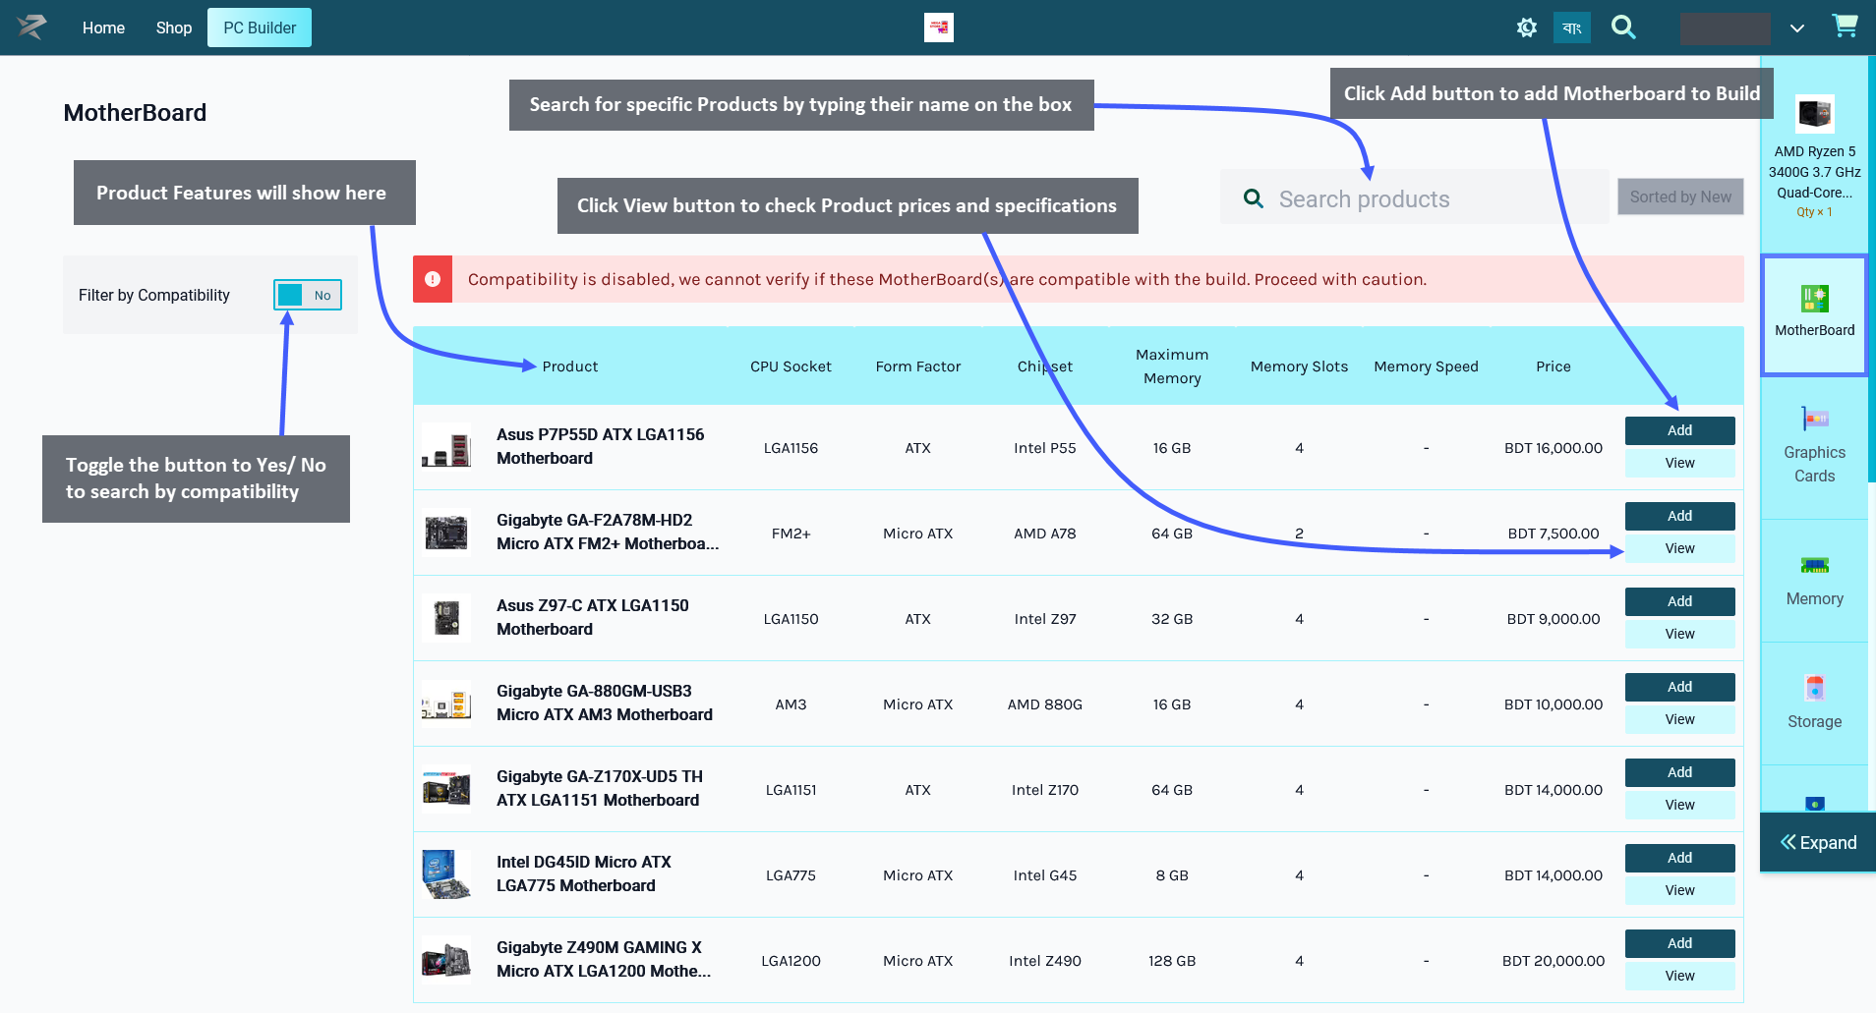Click Gigabyte GA-F2A78M-HD2 product thumbnail
Viewport: 1876px width, 1013px height.
click(446, 533)
